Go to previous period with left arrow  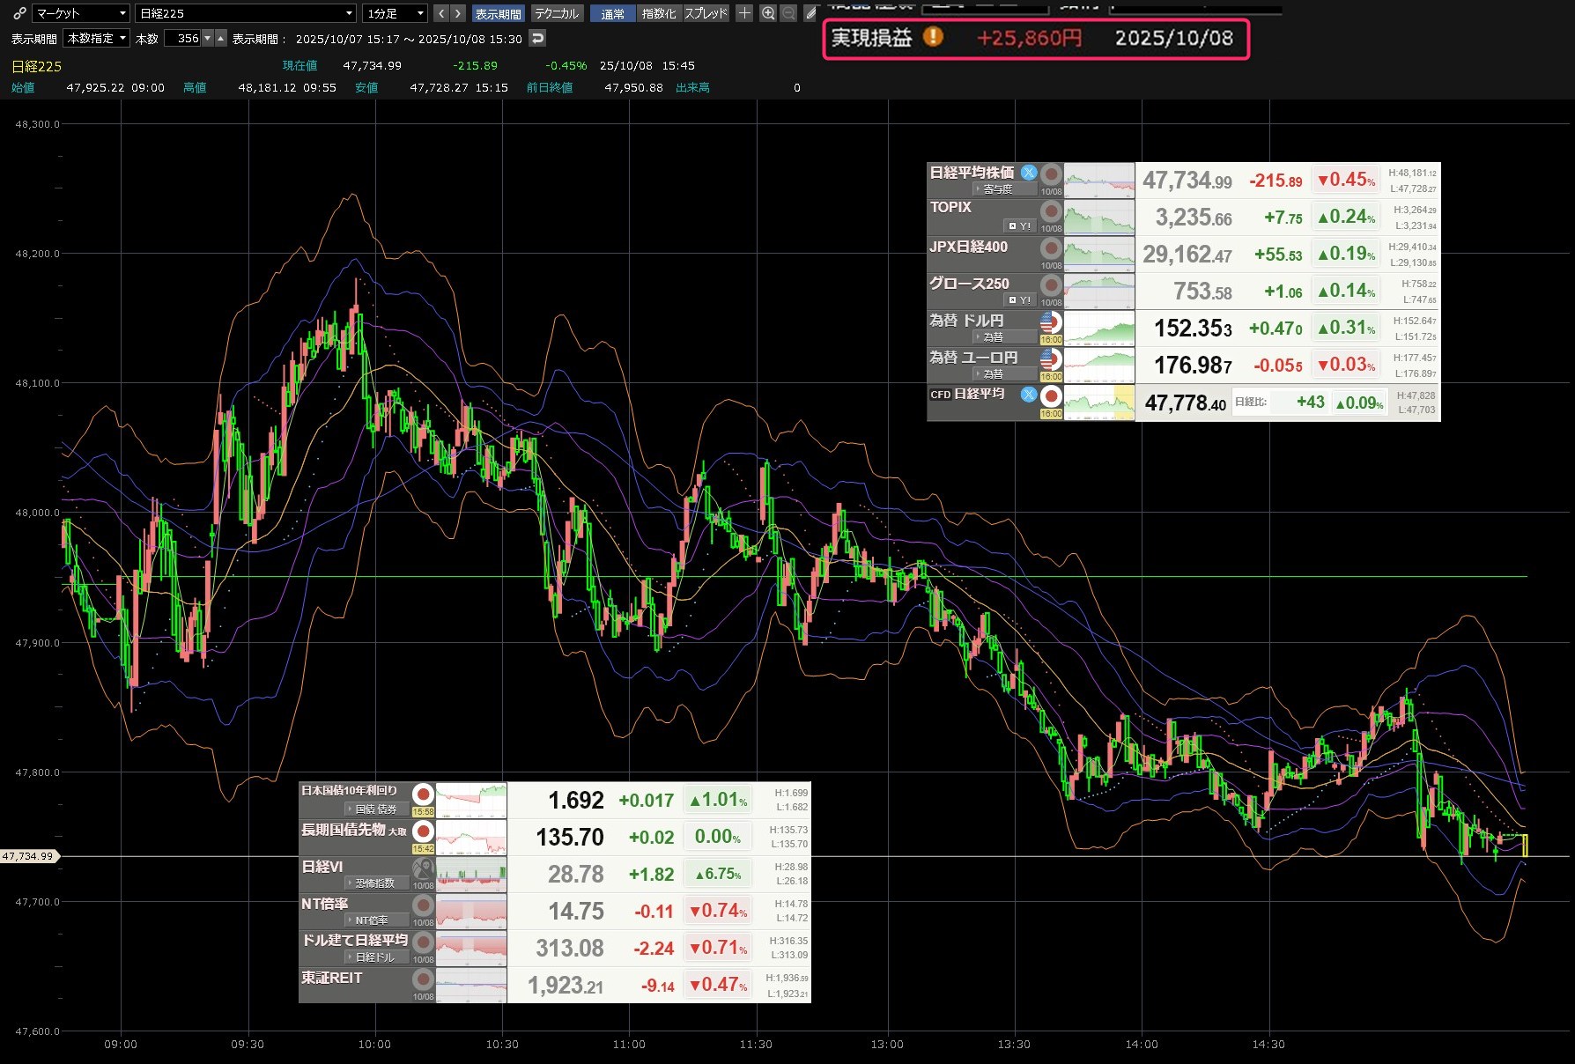point(441,13)
